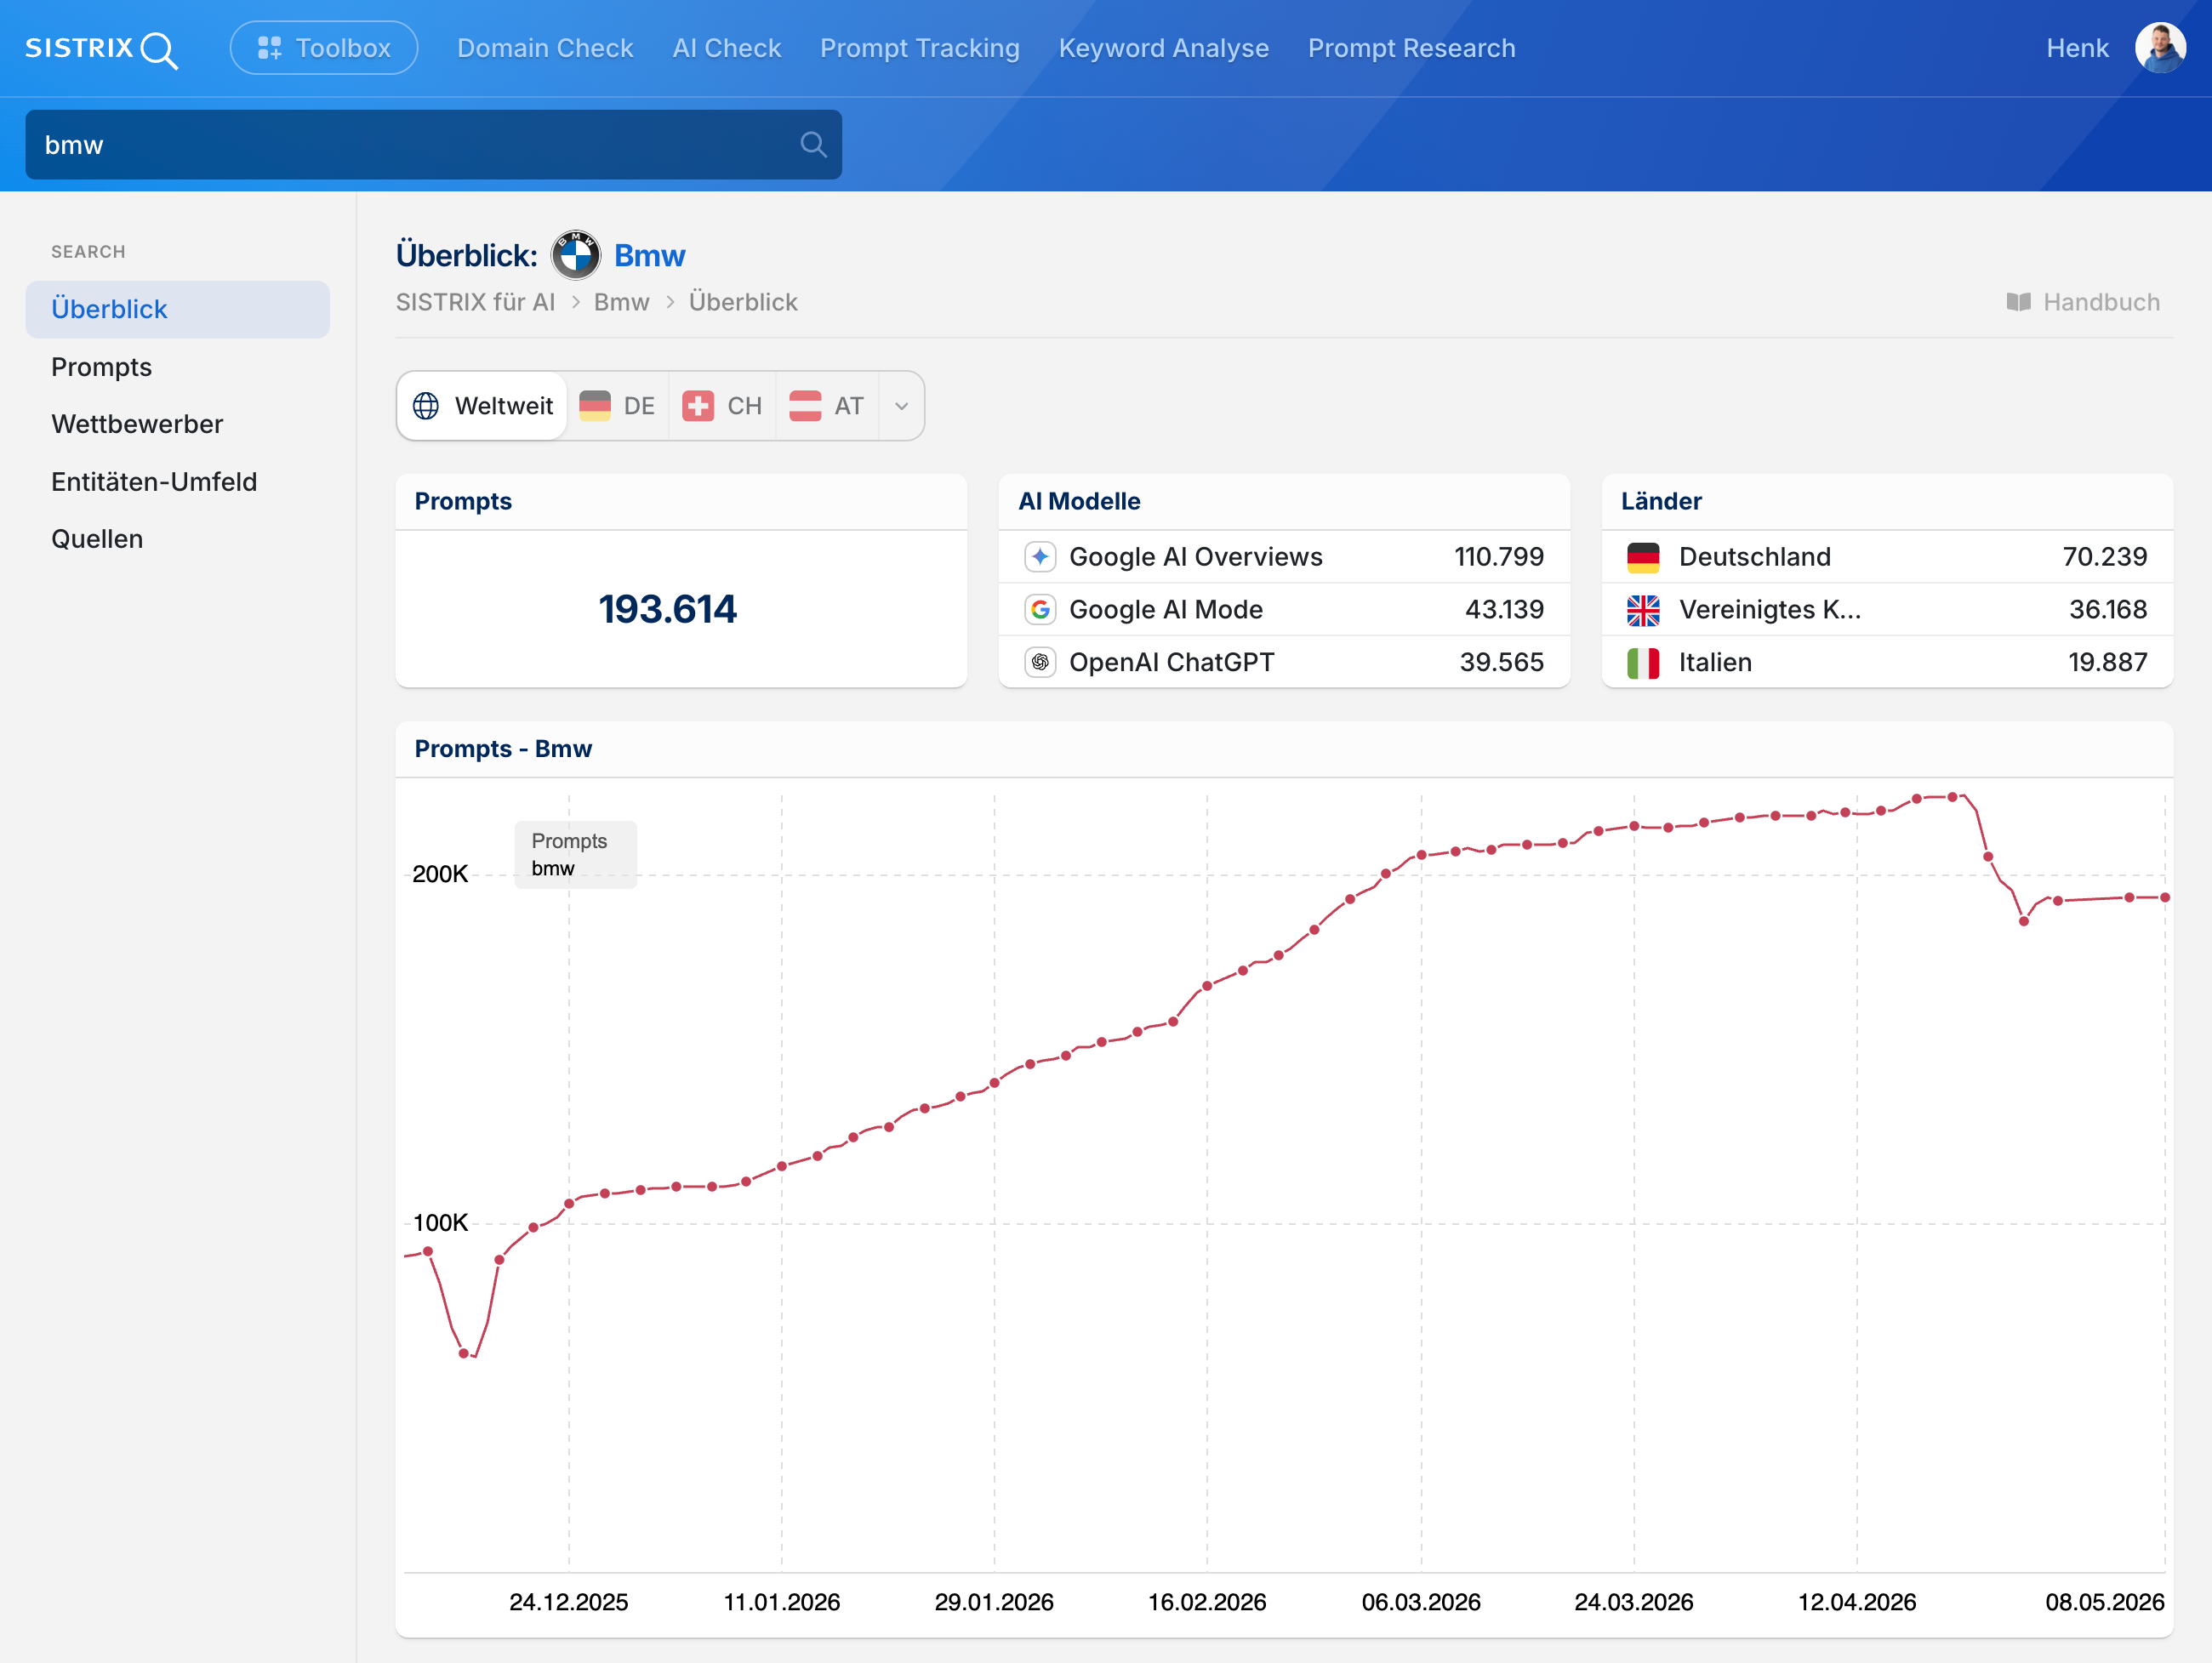Switch country filter to AT

(827, 406)
